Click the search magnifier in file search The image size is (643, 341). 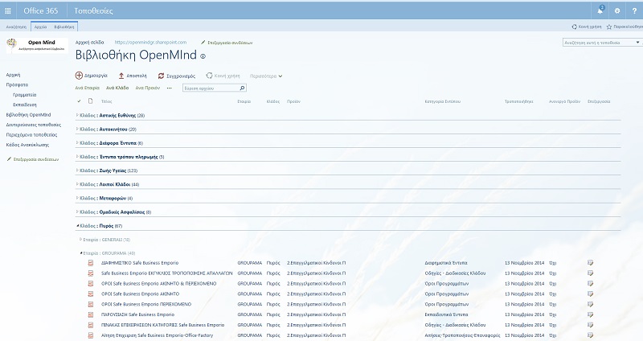[x=242, y=88]
